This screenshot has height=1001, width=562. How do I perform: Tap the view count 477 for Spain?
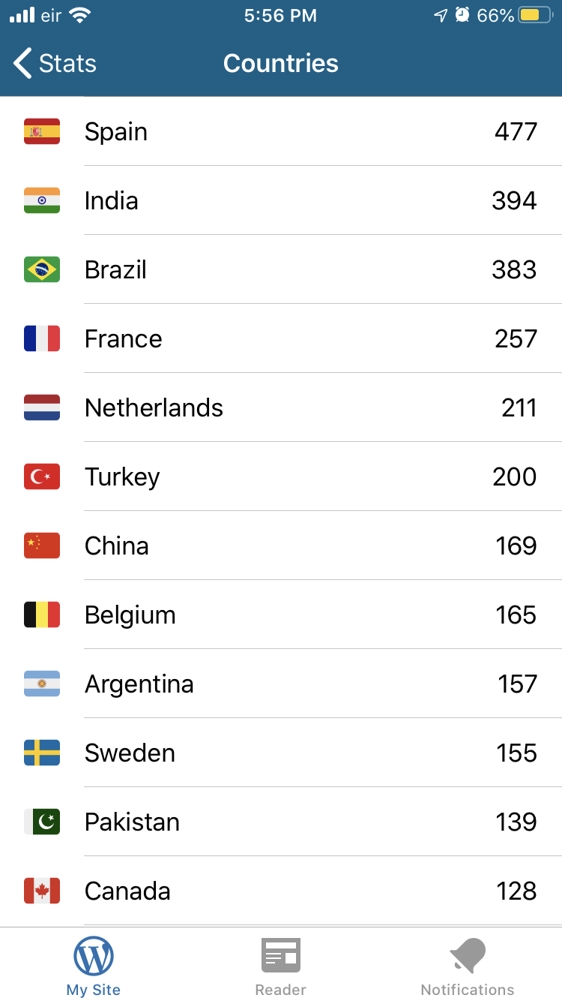(x=516, y=132)
